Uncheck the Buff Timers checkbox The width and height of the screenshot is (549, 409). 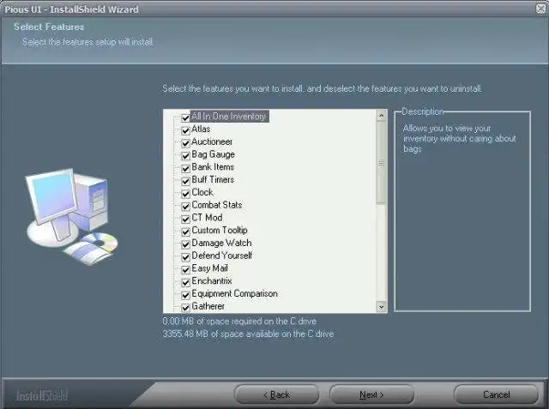click(x=185, y=181)
